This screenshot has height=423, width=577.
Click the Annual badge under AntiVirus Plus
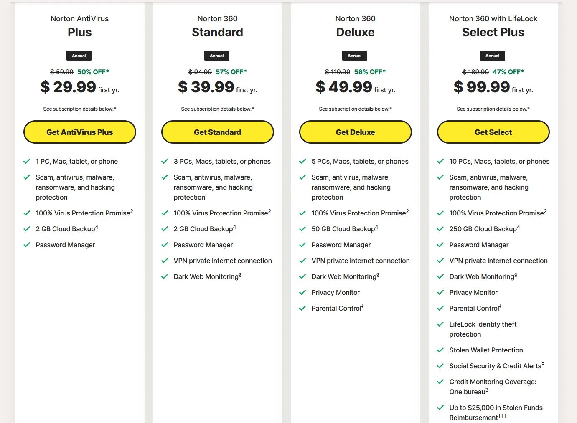point(79,56)
